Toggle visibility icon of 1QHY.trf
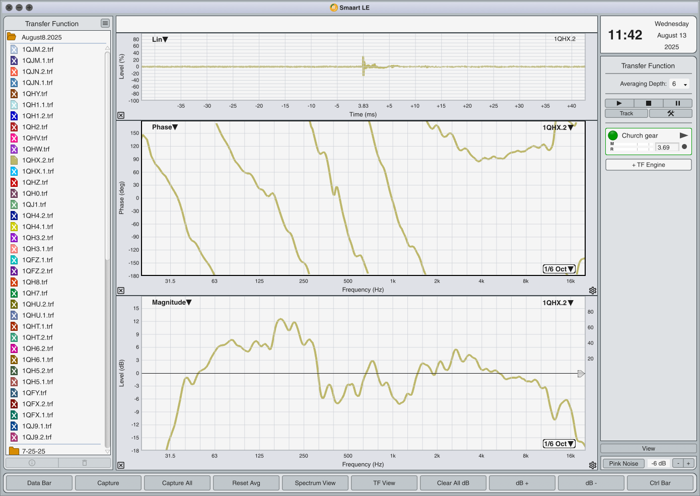700x496 pixels. 14,94
